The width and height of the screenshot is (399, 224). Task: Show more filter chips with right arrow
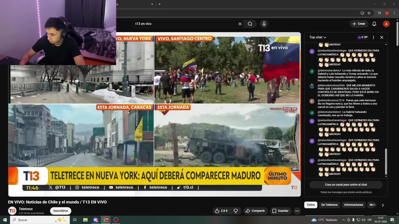(383, 205)
